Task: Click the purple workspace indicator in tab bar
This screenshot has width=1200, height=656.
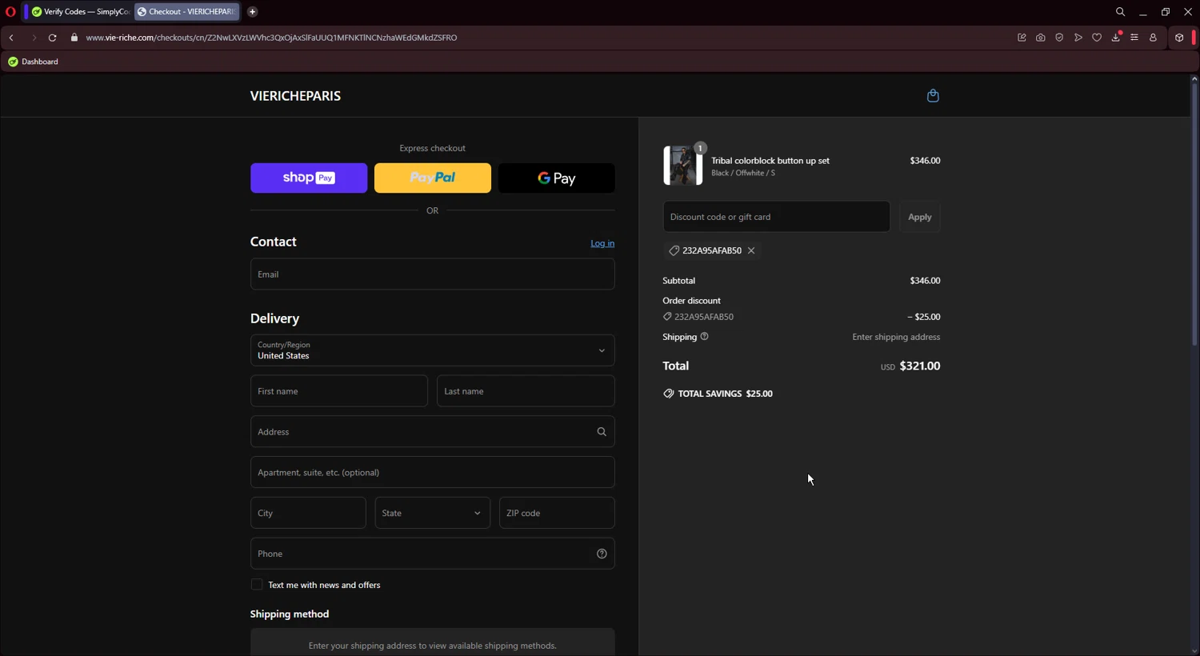Action: pos(26,12)
